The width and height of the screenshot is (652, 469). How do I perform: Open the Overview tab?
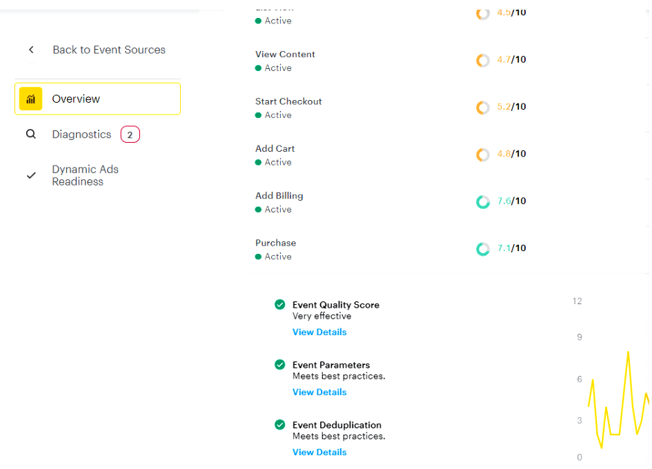[x=98, y=99]
